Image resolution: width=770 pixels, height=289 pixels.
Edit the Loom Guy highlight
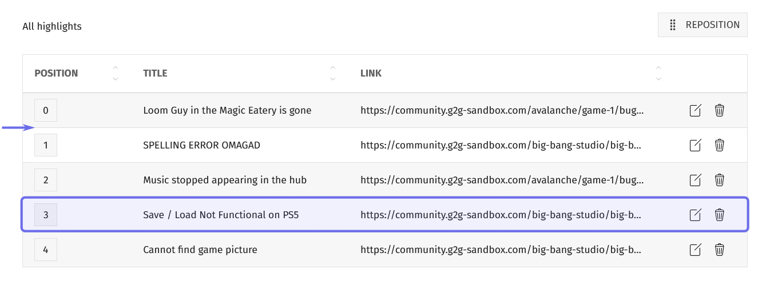[x=695, y=110]
